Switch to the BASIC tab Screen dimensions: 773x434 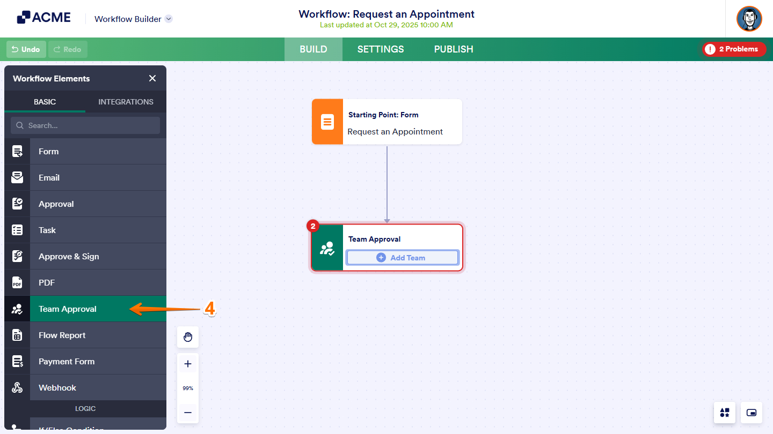coord(45,102)
